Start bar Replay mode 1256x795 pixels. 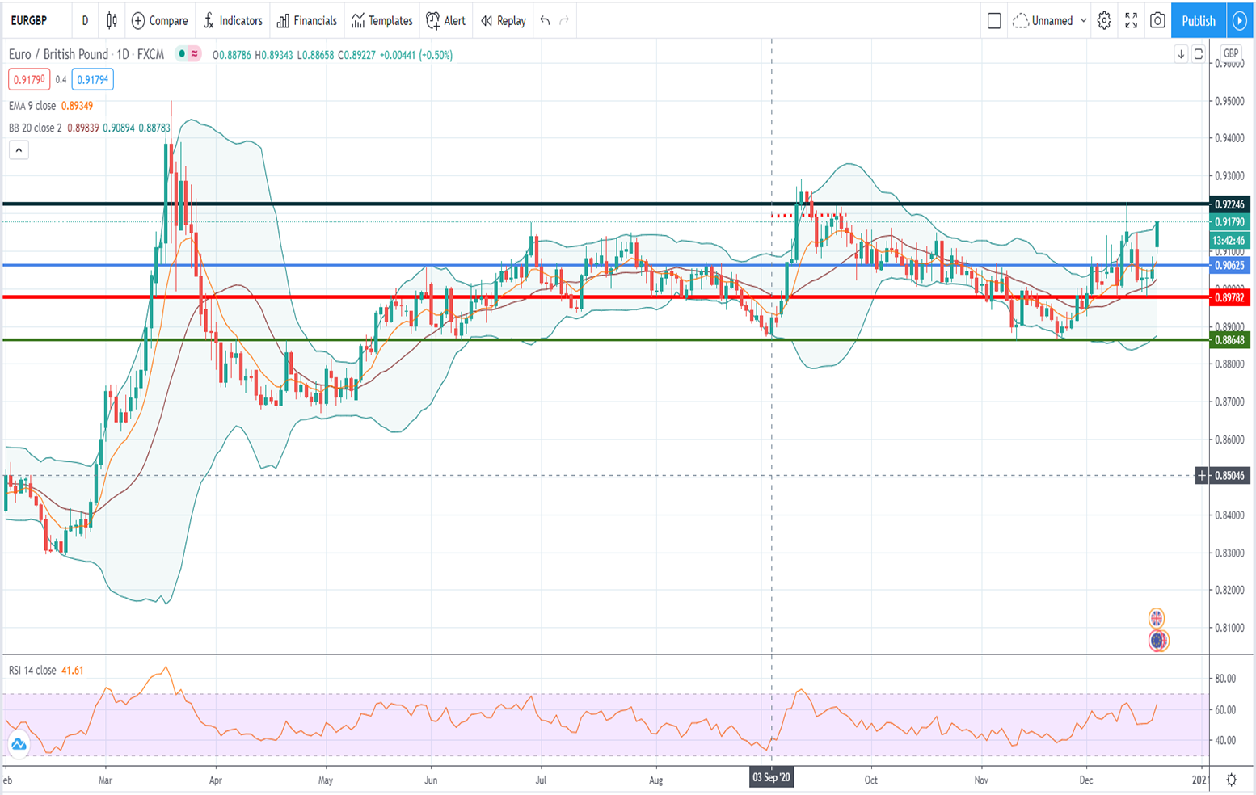click(x=503, y=21)
